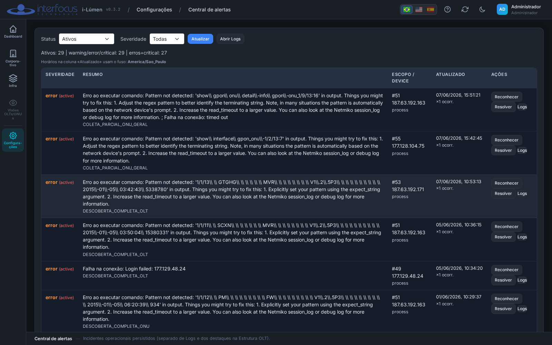Expand the Status dropdown showing Ativos
This screenshot has height=345, width=552.
[87, 39]
